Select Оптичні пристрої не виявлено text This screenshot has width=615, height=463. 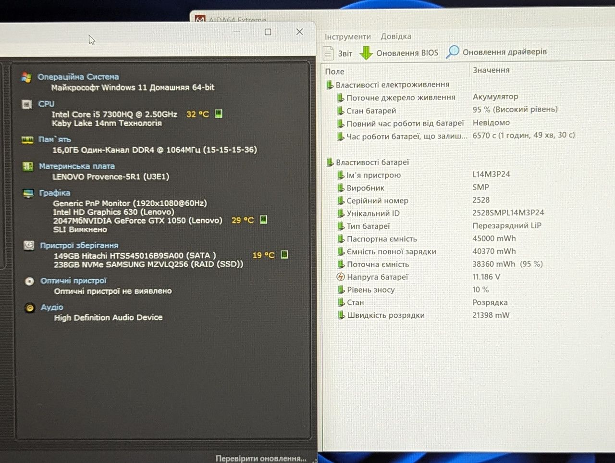click(112, 291)
